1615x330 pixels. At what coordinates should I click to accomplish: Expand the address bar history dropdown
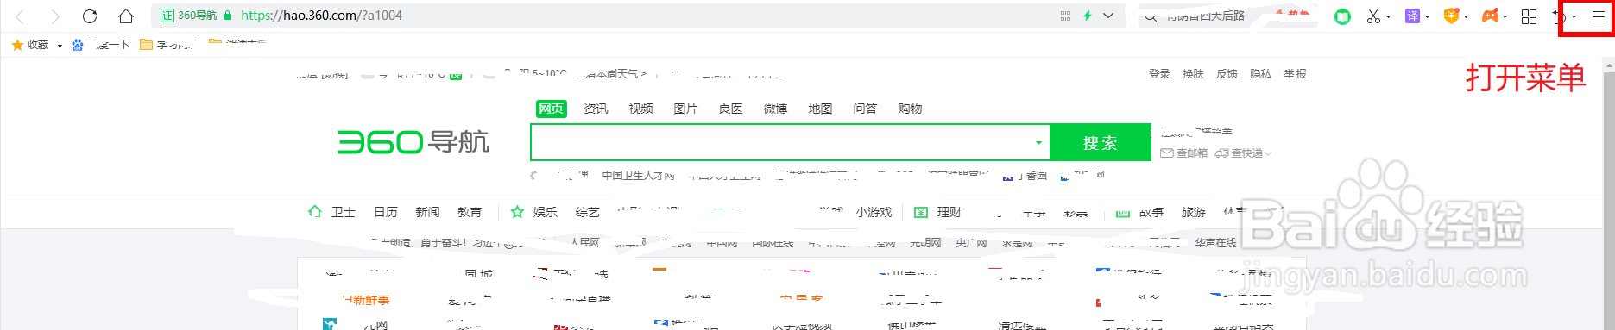1108,16
